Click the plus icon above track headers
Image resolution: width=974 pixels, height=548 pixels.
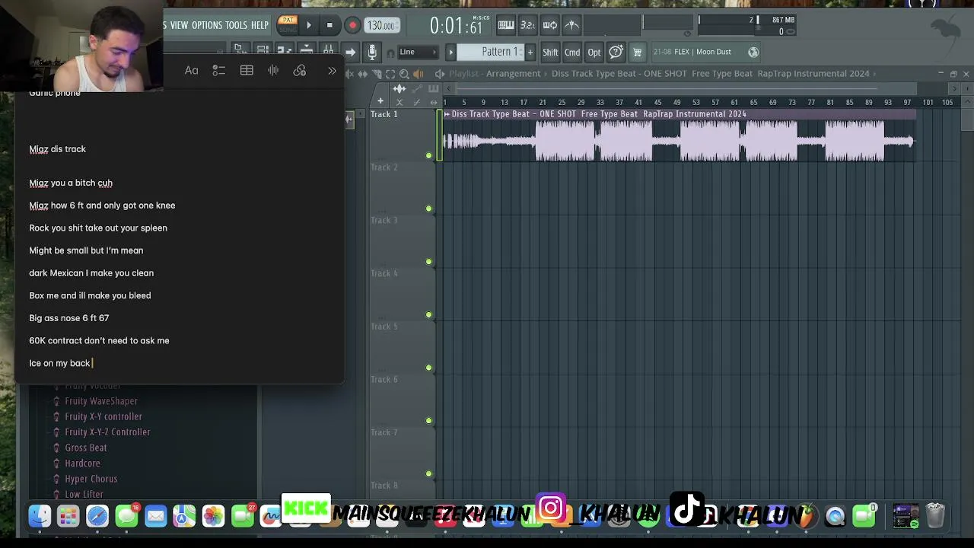point(380,101)
